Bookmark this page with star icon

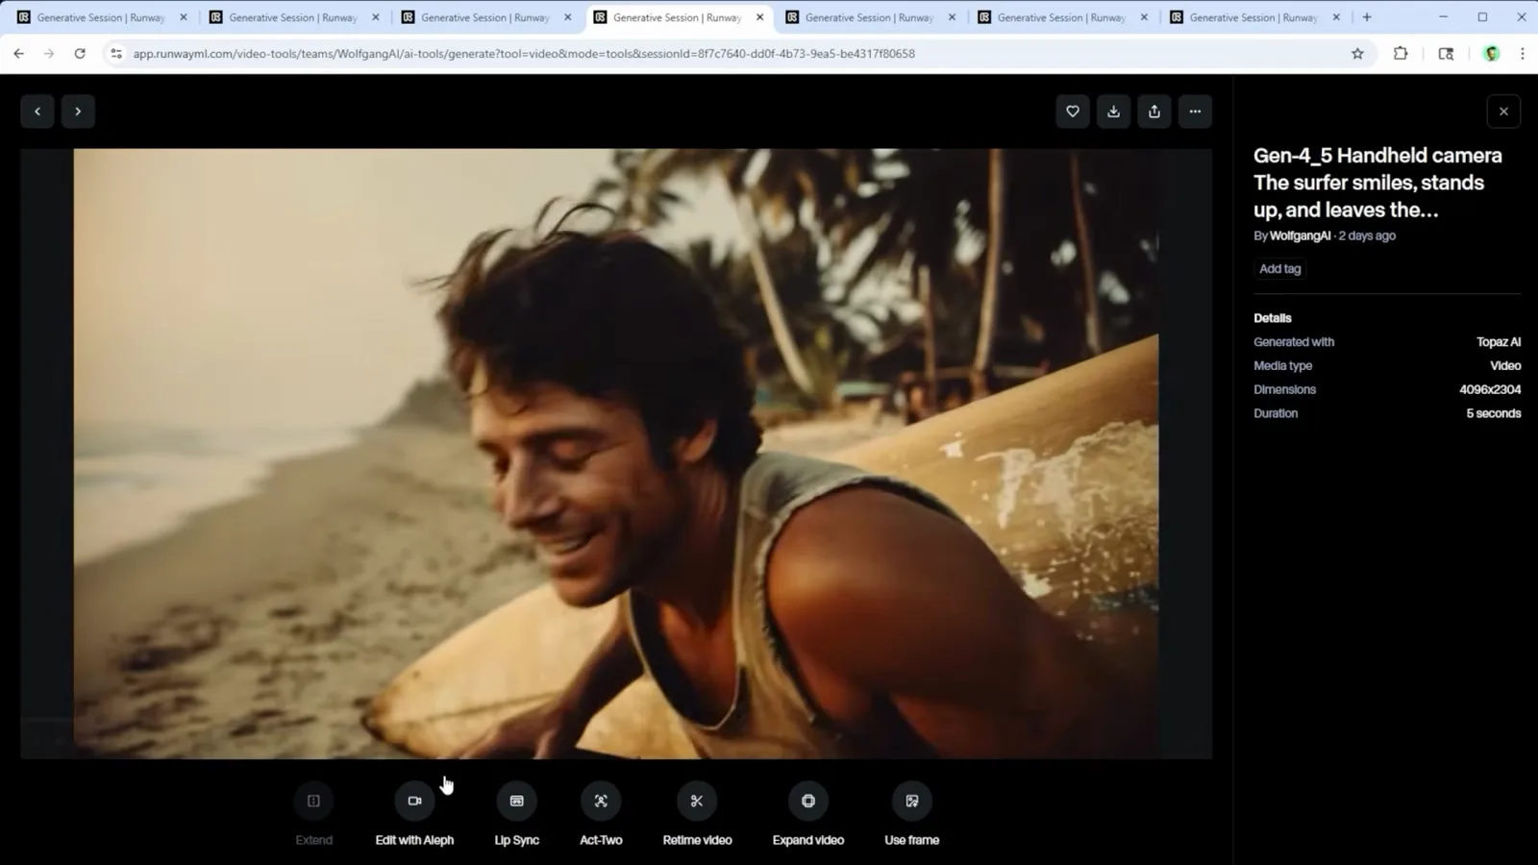(1357, 54)
